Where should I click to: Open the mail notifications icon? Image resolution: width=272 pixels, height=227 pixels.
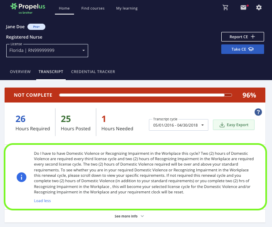(x=243, y=7)
